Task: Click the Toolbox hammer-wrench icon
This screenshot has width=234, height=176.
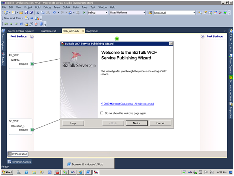Action: pos(220,13)
